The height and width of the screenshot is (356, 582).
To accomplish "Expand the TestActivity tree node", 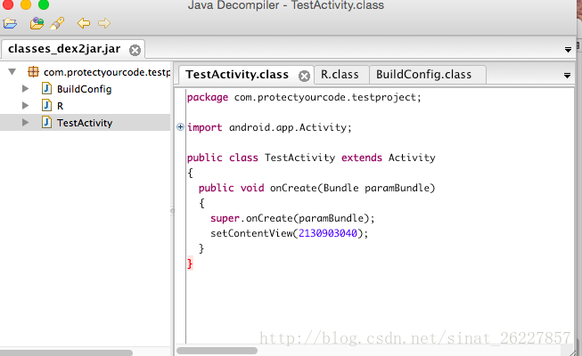I will (x=25, y=123).
